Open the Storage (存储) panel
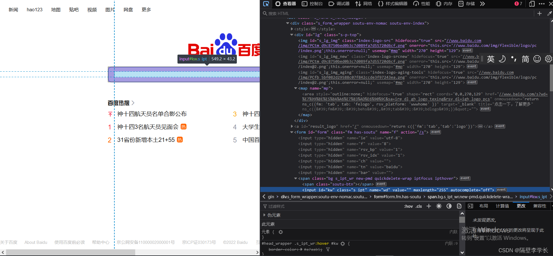 [466, 4]
